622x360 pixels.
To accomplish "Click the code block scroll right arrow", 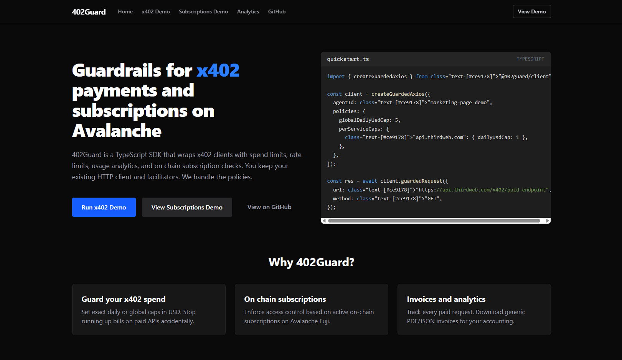I will pos(548,221).
